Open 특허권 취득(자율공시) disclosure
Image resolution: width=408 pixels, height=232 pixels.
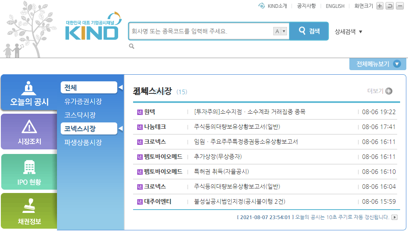221,171
